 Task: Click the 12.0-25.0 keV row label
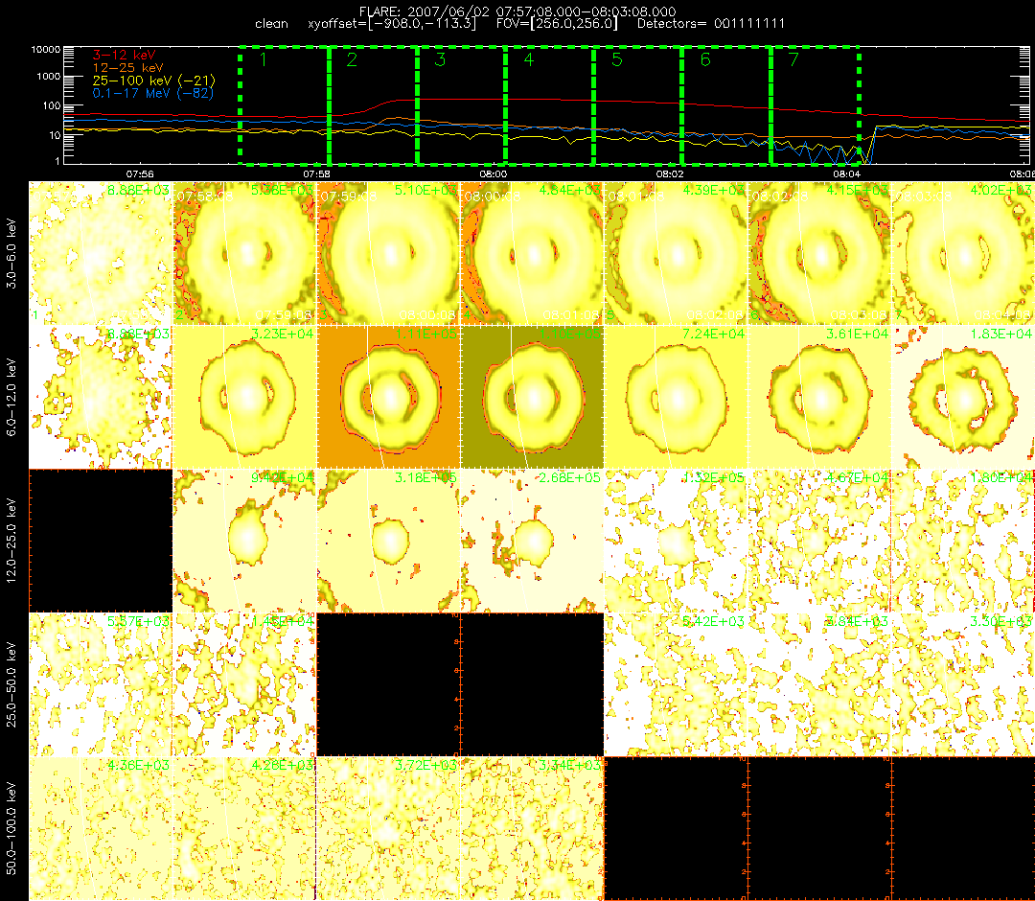11,541
